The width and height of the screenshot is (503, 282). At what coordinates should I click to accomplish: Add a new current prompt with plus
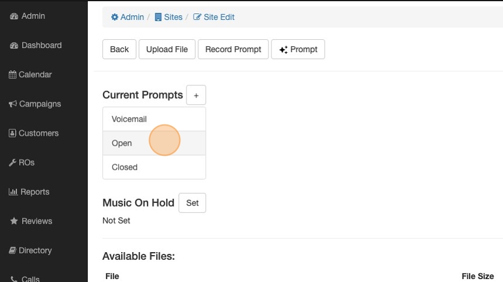tap(196, 95)
